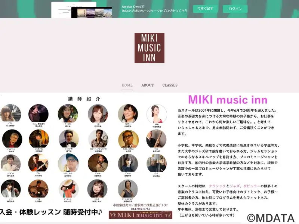299x224 pixels.
Task: Open the Ameba Ownd banner text link
Action: [x=154, y=9]
